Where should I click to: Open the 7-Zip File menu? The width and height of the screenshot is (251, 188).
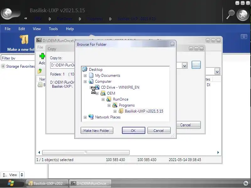point(40,47)
